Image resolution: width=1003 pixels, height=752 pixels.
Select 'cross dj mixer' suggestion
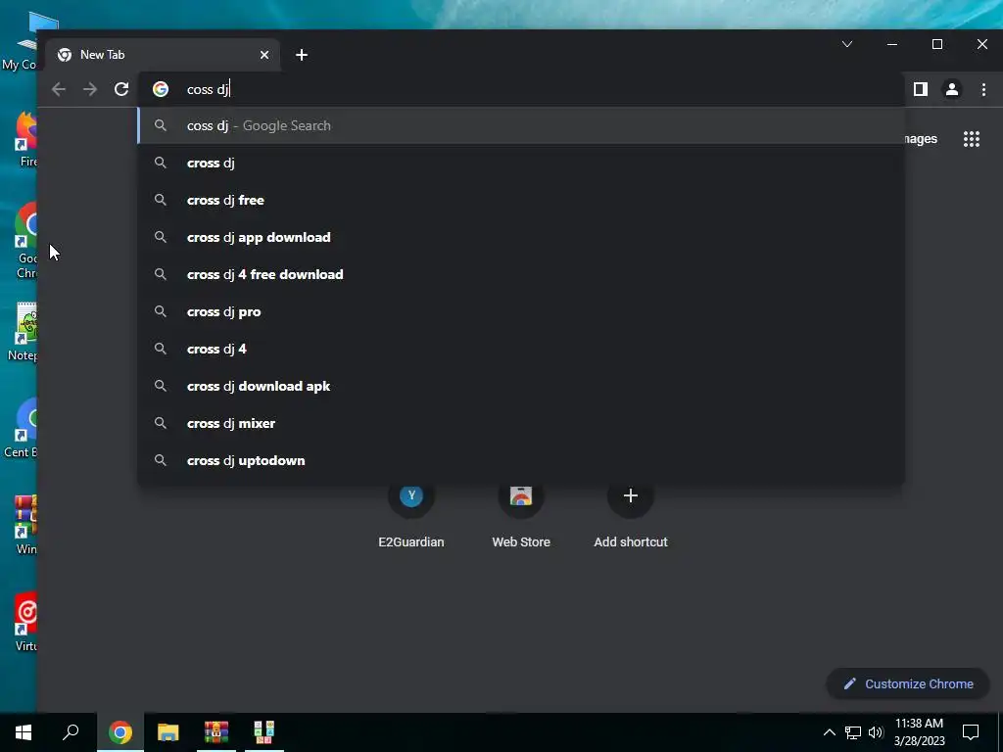point(521,423)
